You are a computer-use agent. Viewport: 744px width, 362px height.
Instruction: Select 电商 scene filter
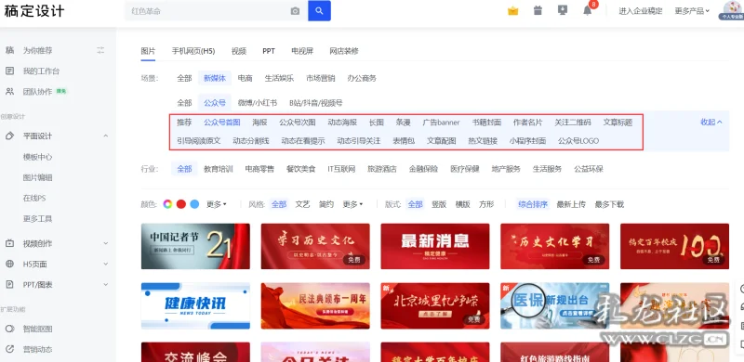click(x=245, y=78)
